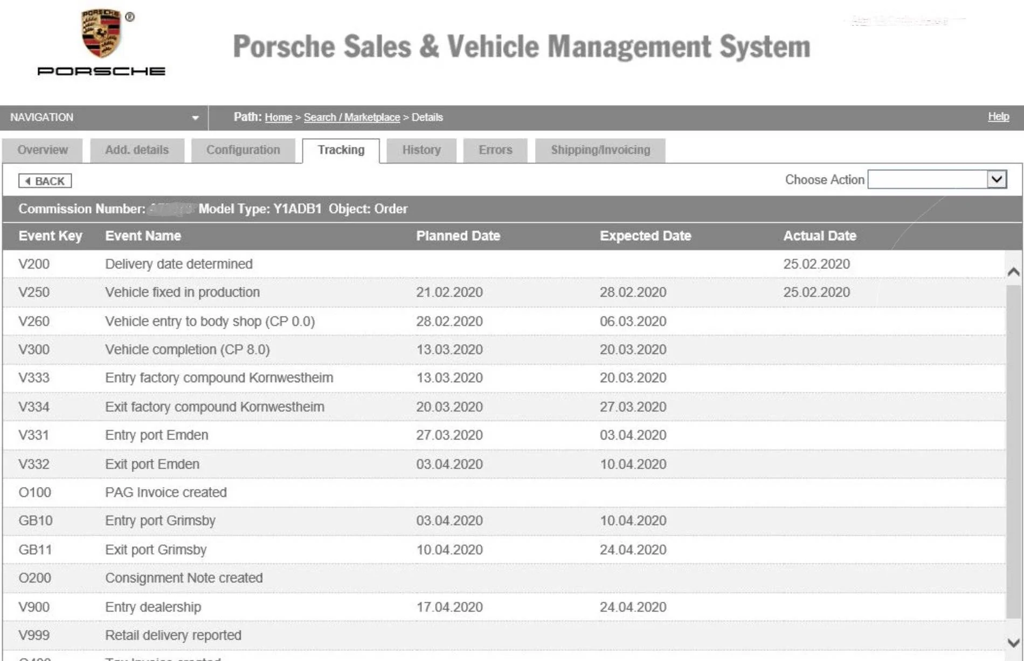Click the Porsche crest logo
Image resolution: width=1024 pixels, height=661 pixels.
coord(101,33)
